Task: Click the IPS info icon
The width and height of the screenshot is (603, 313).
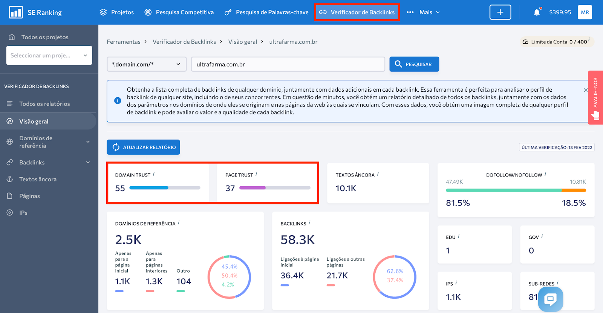Action: tap(456, 282)
